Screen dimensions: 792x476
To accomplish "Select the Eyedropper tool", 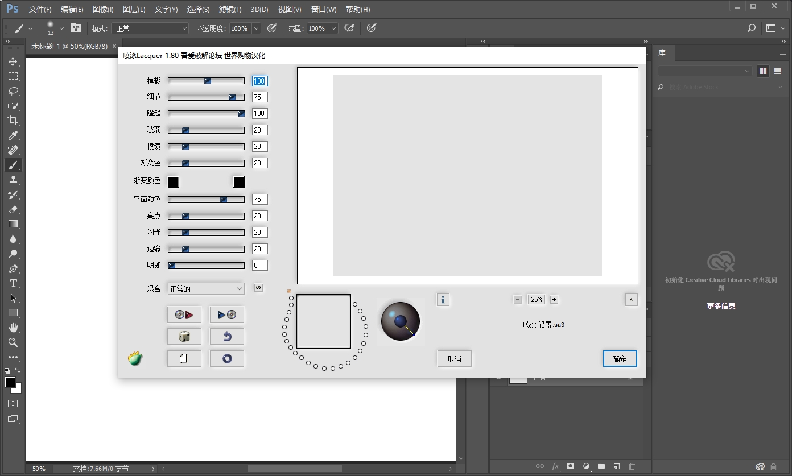I will (x=13, y=135).
